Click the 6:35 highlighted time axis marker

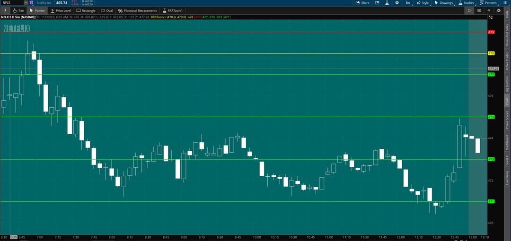coord(14,237)
